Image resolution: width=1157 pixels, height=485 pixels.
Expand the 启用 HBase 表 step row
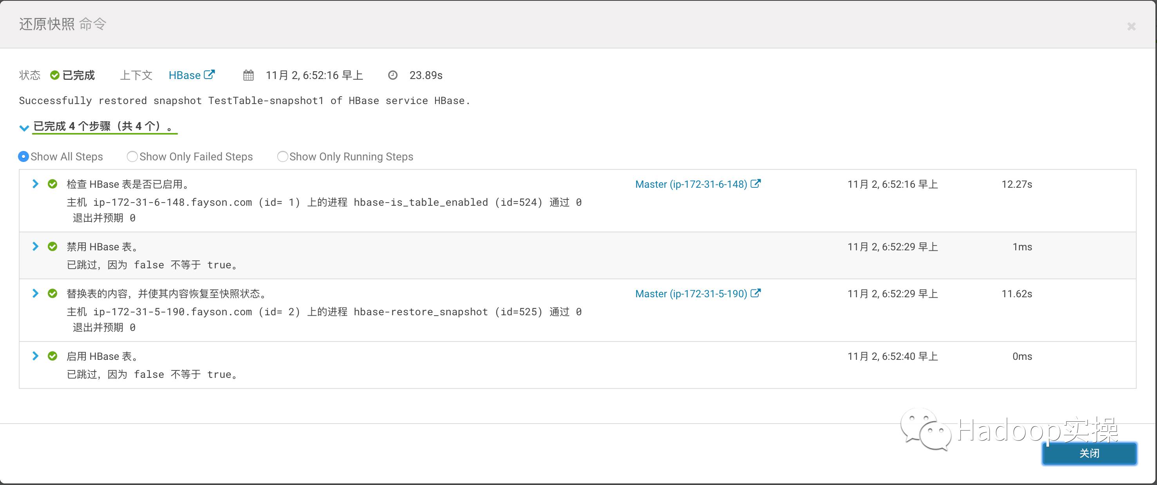[x=36, y=356]
